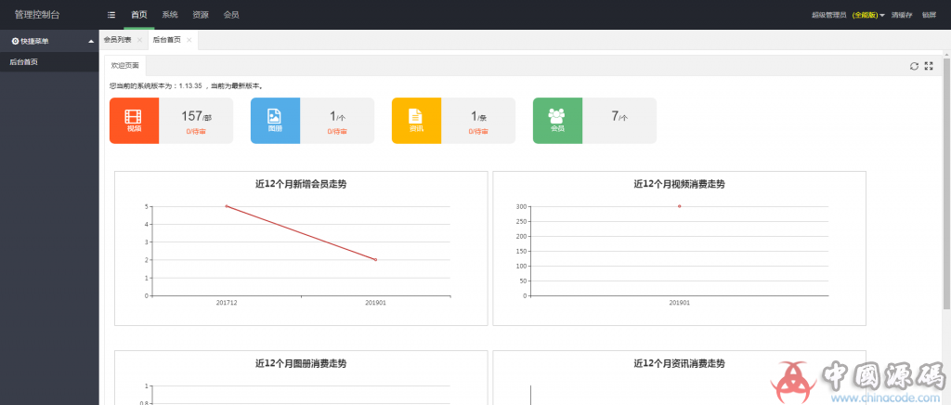Click the green members group icon tile
This screenshot has width=951, height=405.
click(x=557, y=121)
